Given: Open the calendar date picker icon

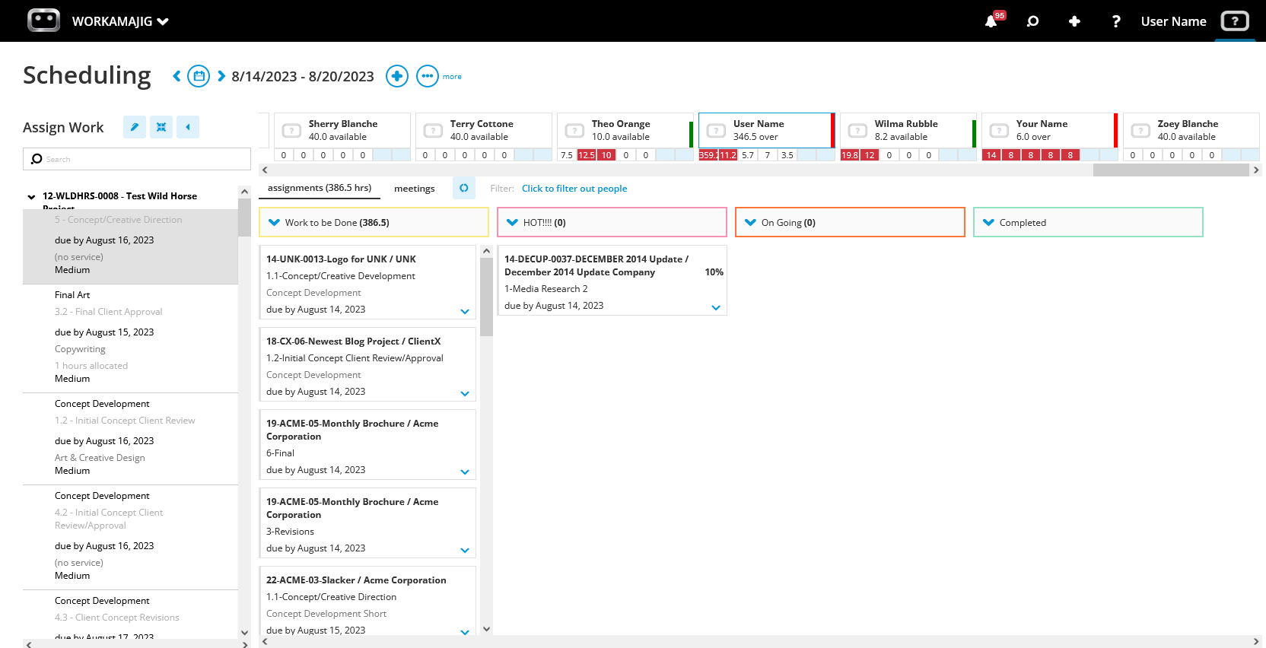Looking at the screenshot, I should pos(199,76).
